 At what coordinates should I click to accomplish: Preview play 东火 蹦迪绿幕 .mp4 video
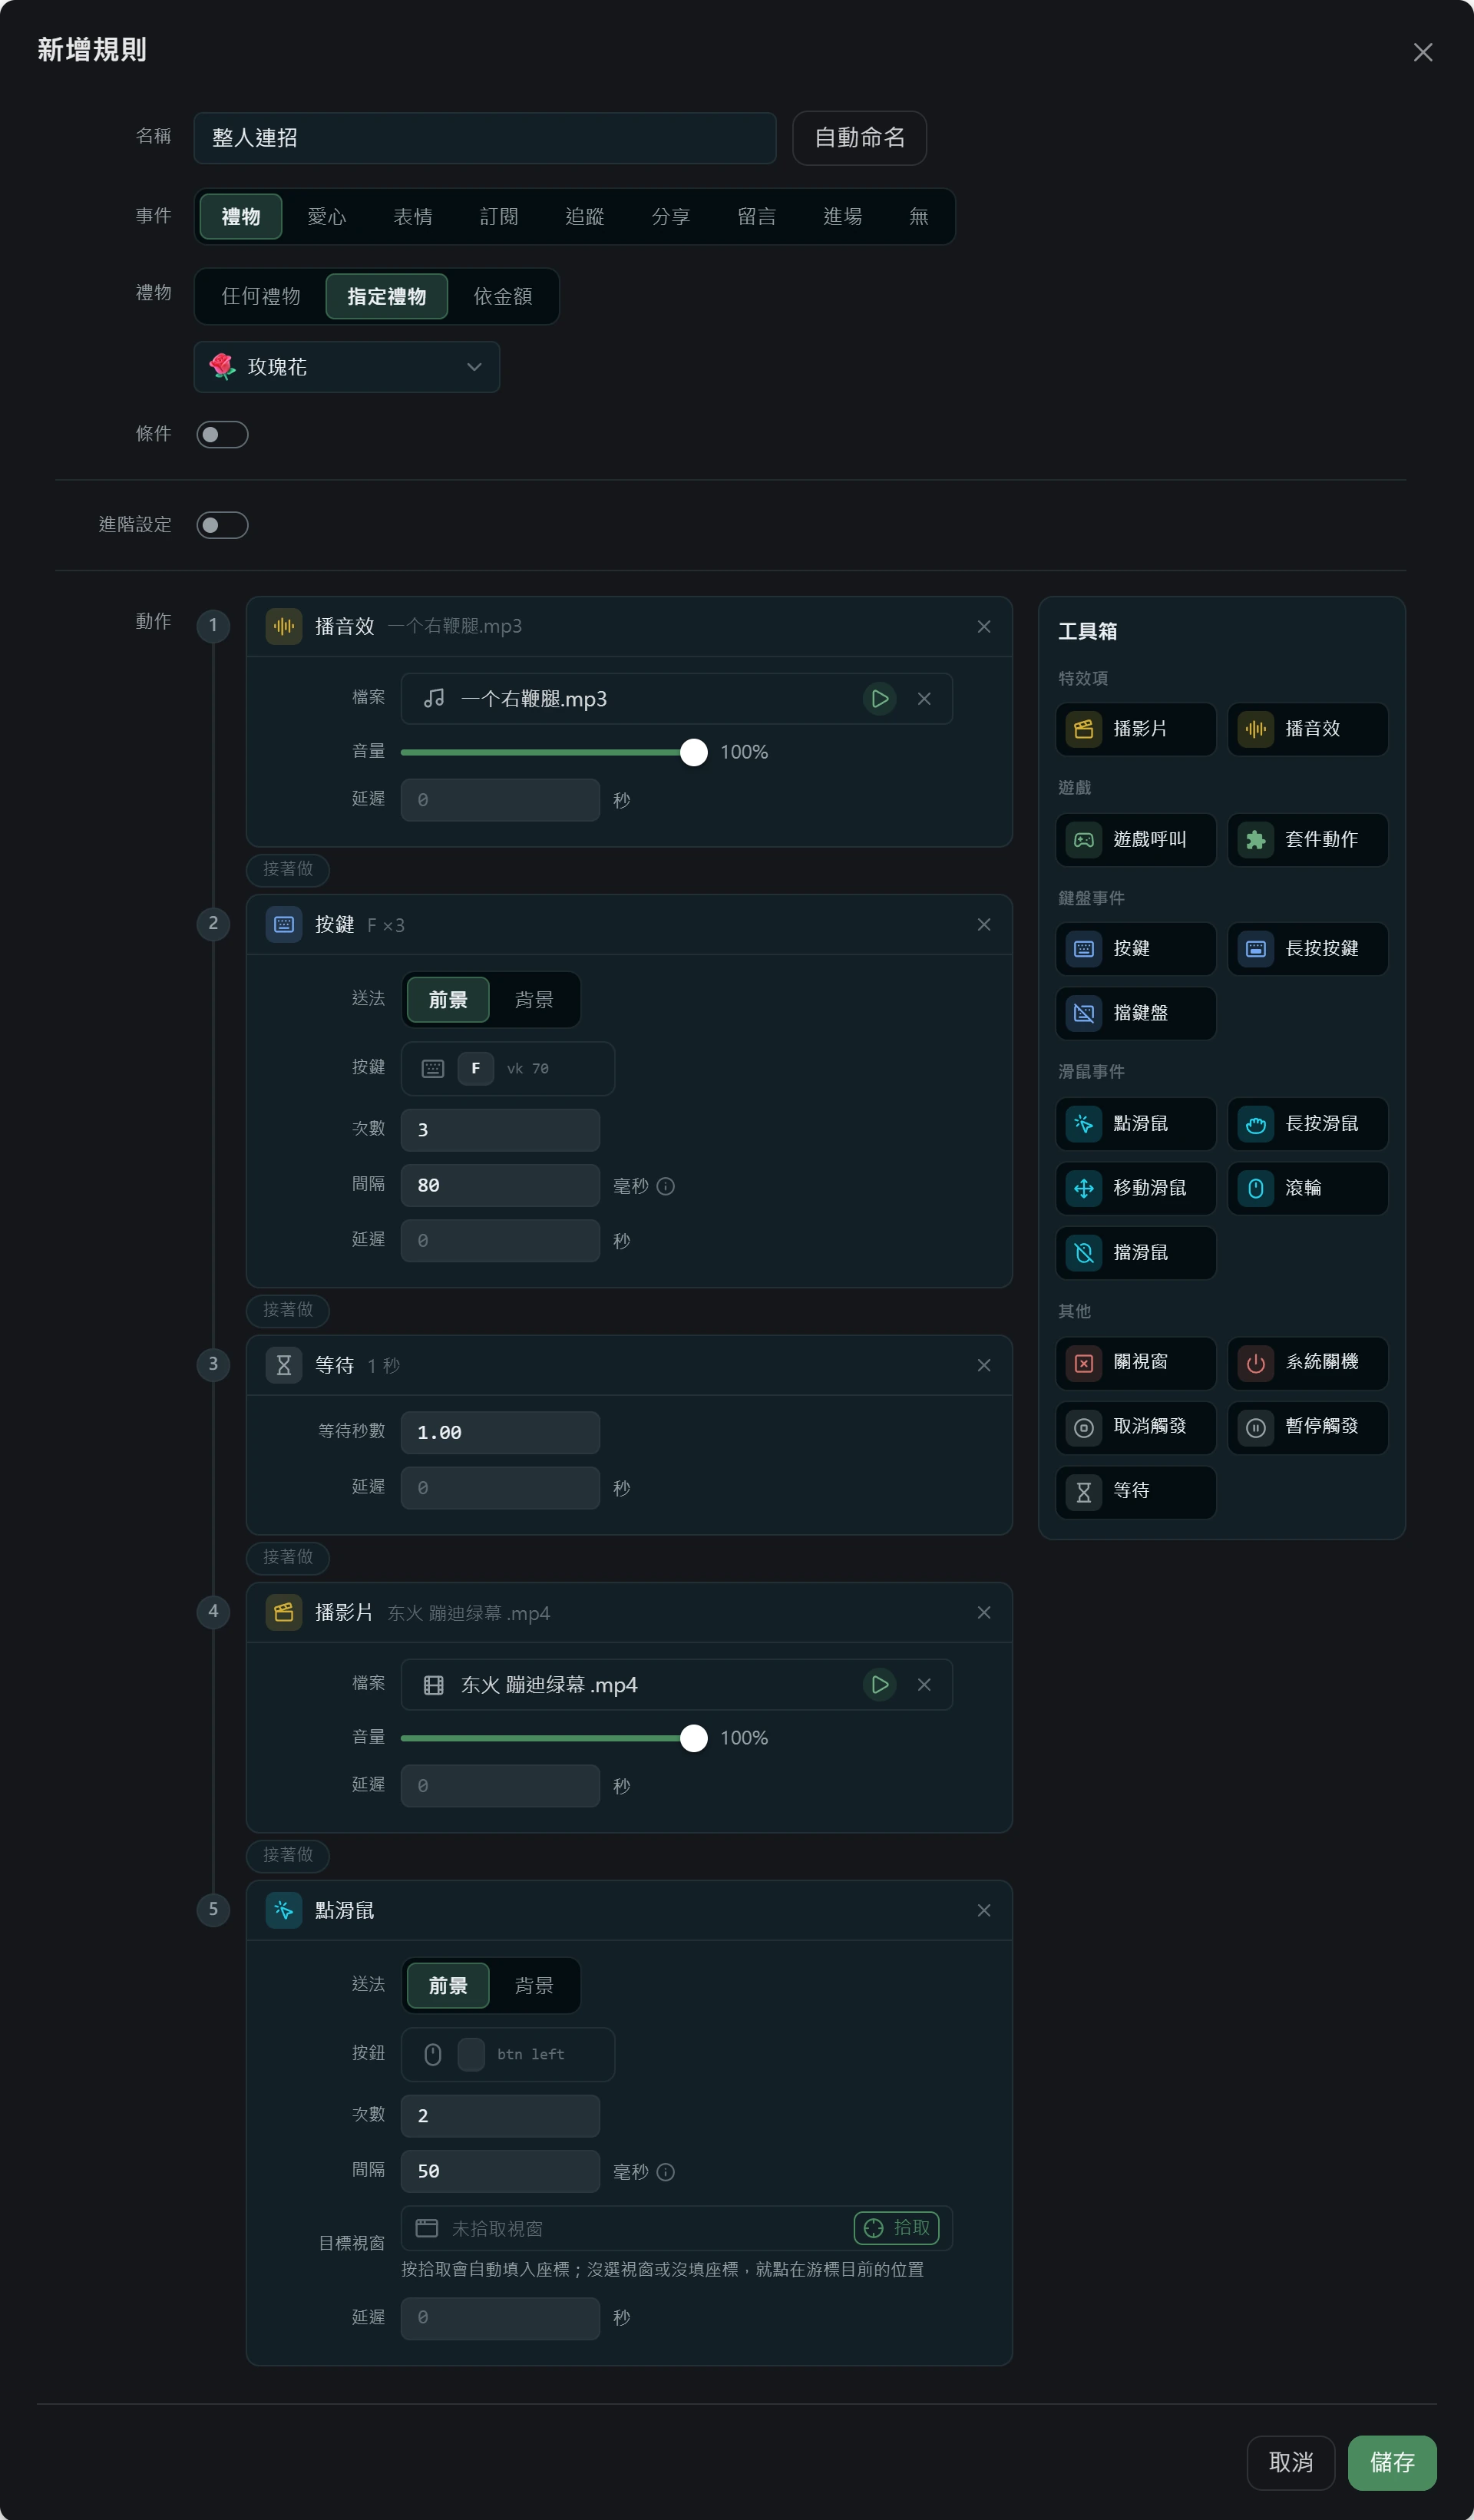pyautogui.click(x=879, y=1685)
